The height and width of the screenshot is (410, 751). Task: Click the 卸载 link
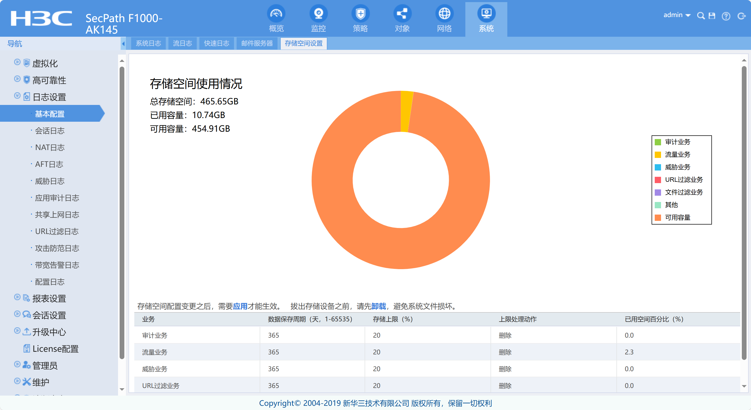tap(378, 306)
